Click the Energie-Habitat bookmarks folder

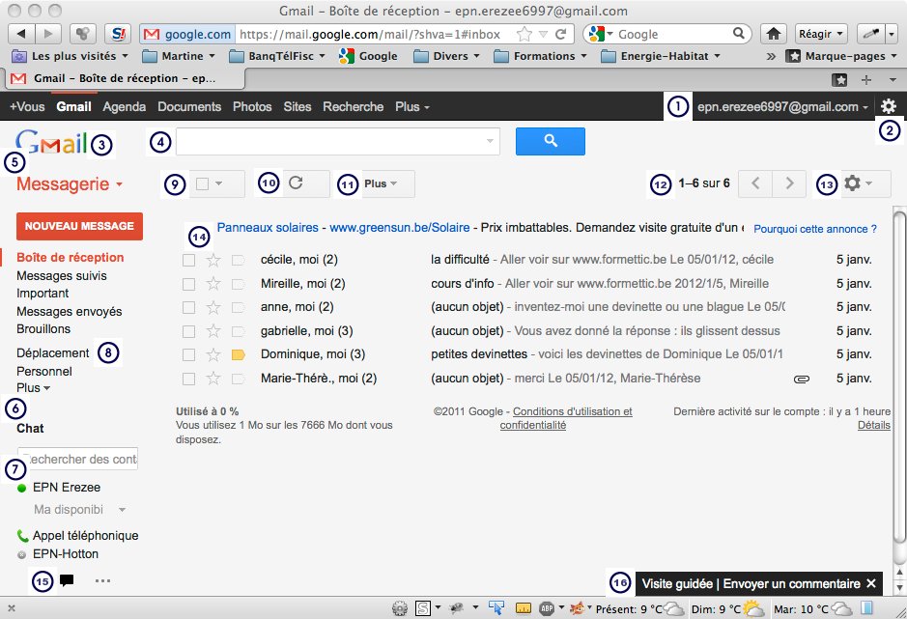(660, 56)
